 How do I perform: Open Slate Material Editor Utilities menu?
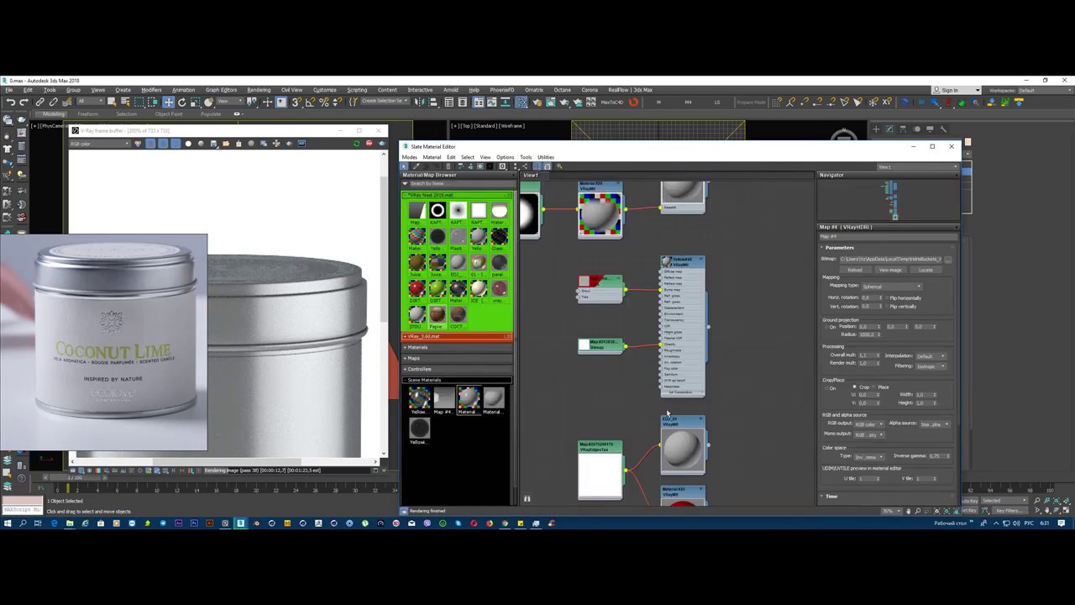pos(546,157)
